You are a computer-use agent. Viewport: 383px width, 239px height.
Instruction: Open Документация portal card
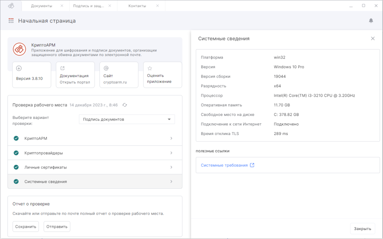tap(75, 75)
